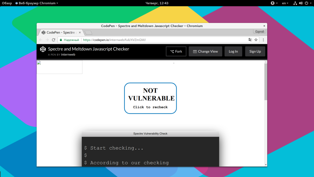Image resolution: width=314 pixels, height=177 pixels.
Task: Open the Chromium three-dot menu
Action: coord(263,40)
